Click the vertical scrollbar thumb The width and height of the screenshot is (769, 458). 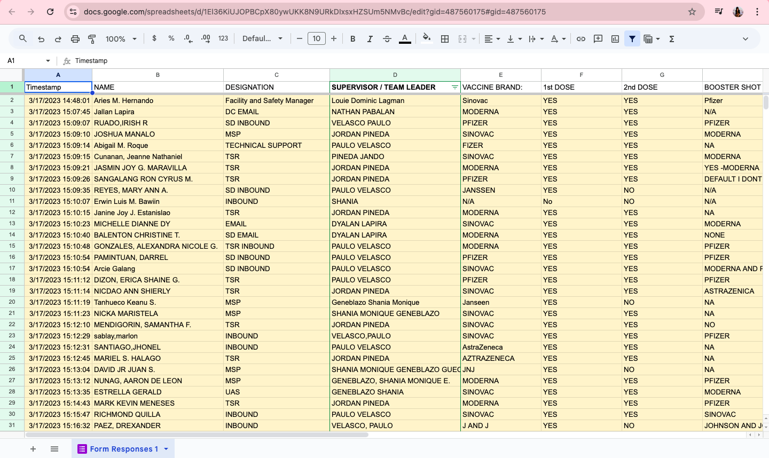tap(766, 102)
